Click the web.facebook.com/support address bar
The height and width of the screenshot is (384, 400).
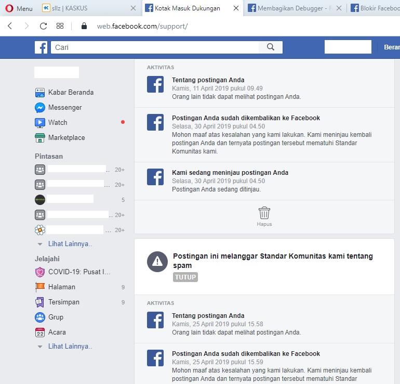[142, 26]
